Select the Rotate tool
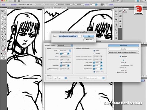This screenshot has width=147, height=110. tap(2, 26)
